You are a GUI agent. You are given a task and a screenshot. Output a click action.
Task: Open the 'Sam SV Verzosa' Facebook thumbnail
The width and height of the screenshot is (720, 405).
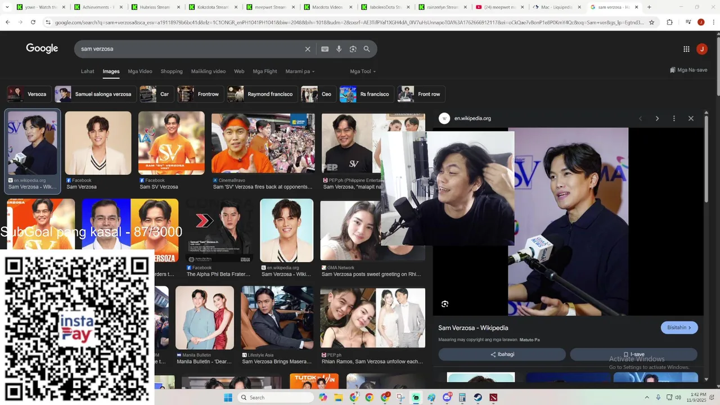pos(172,143)
